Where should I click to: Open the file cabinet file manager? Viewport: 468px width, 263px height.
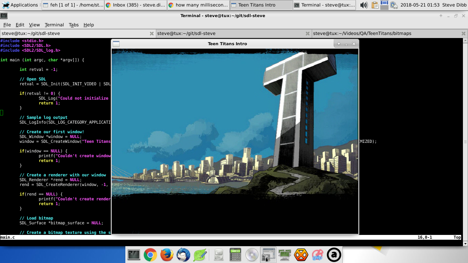(219, 255)
